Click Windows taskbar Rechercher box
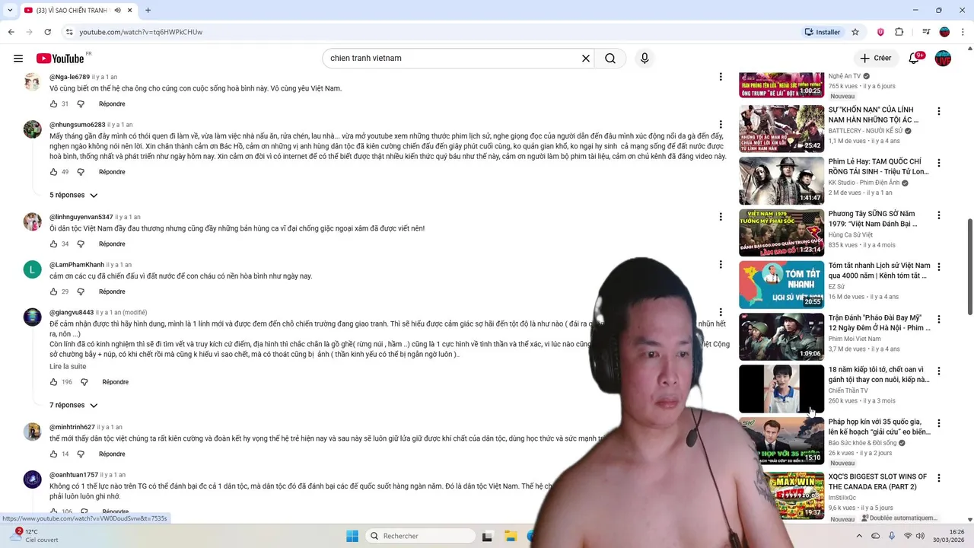974x548 pixels. [x=419, y=536]
